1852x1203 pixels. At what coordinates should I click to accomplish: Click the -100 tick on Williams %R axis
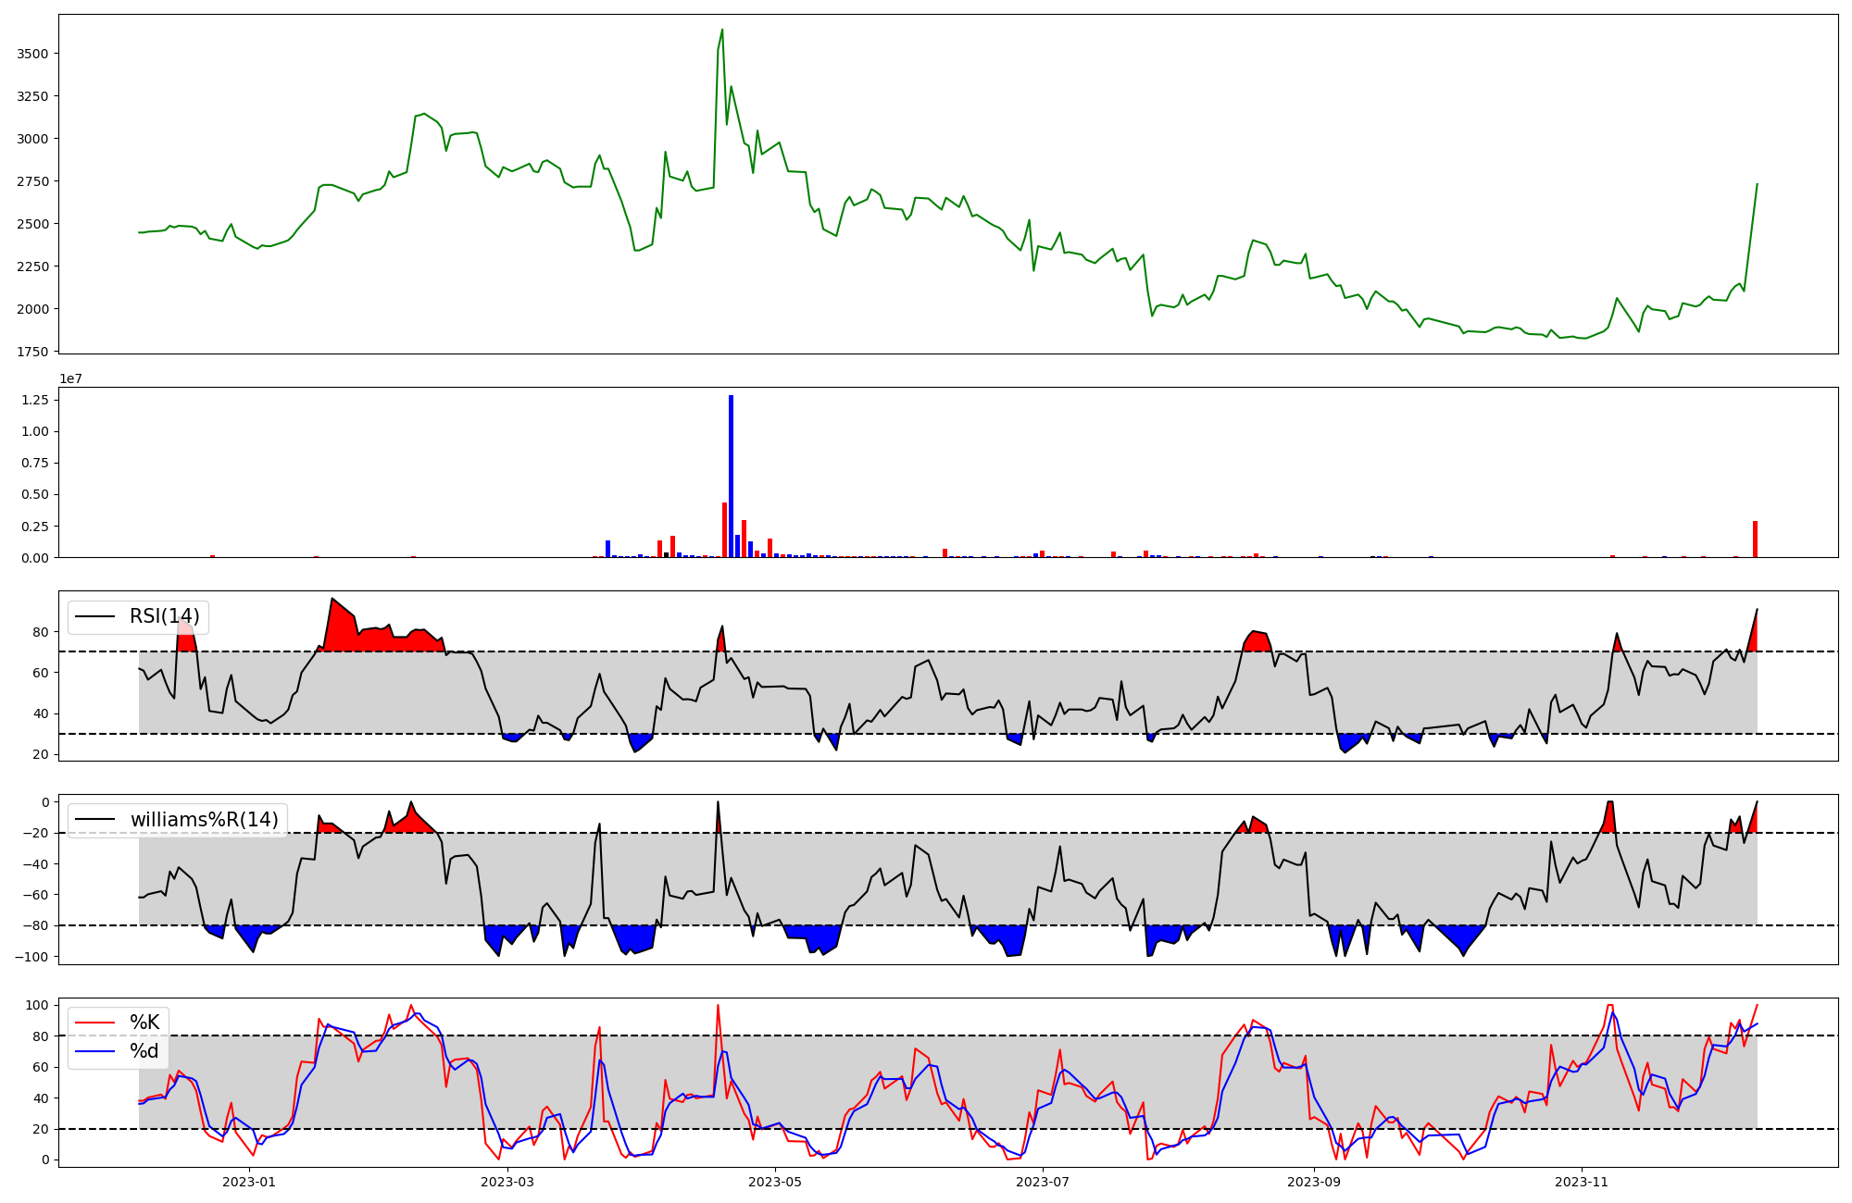point(32,956)
